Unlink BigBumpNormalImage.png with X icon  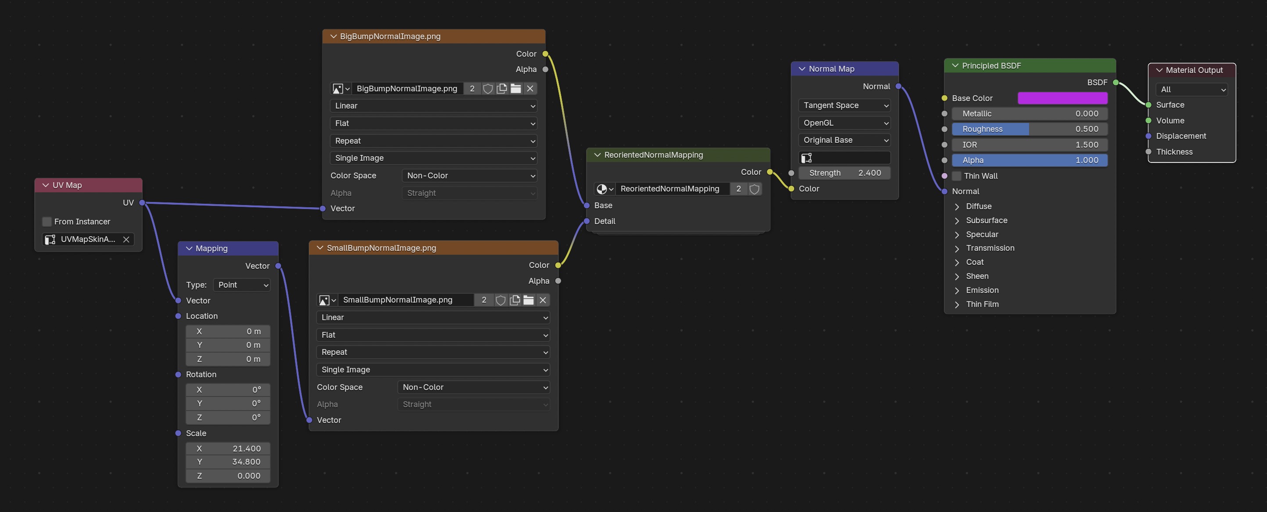[530, 89]
